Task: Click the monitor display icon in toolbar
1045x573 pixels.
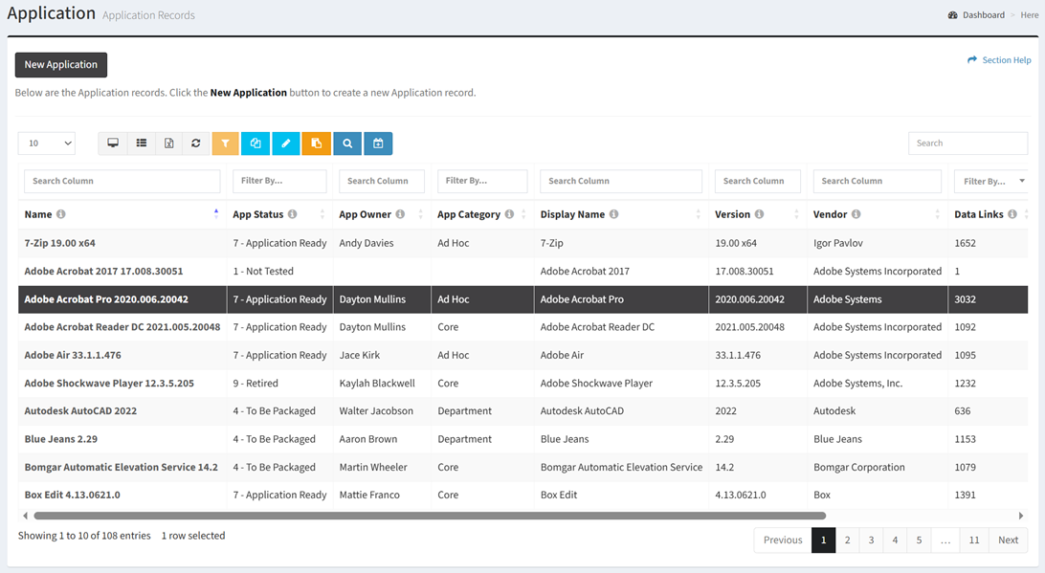Action: pyautogui.click(x=113, y=143)
